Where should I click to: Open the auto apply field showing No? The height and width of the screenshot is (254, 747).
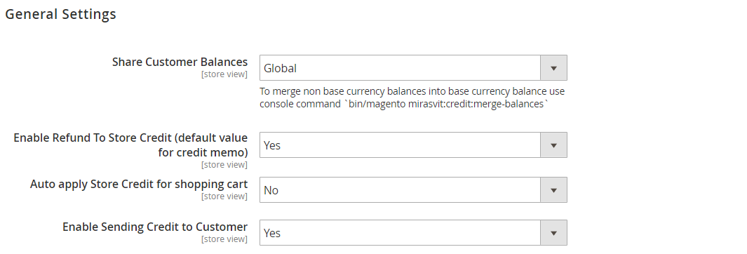pos(413,190)
